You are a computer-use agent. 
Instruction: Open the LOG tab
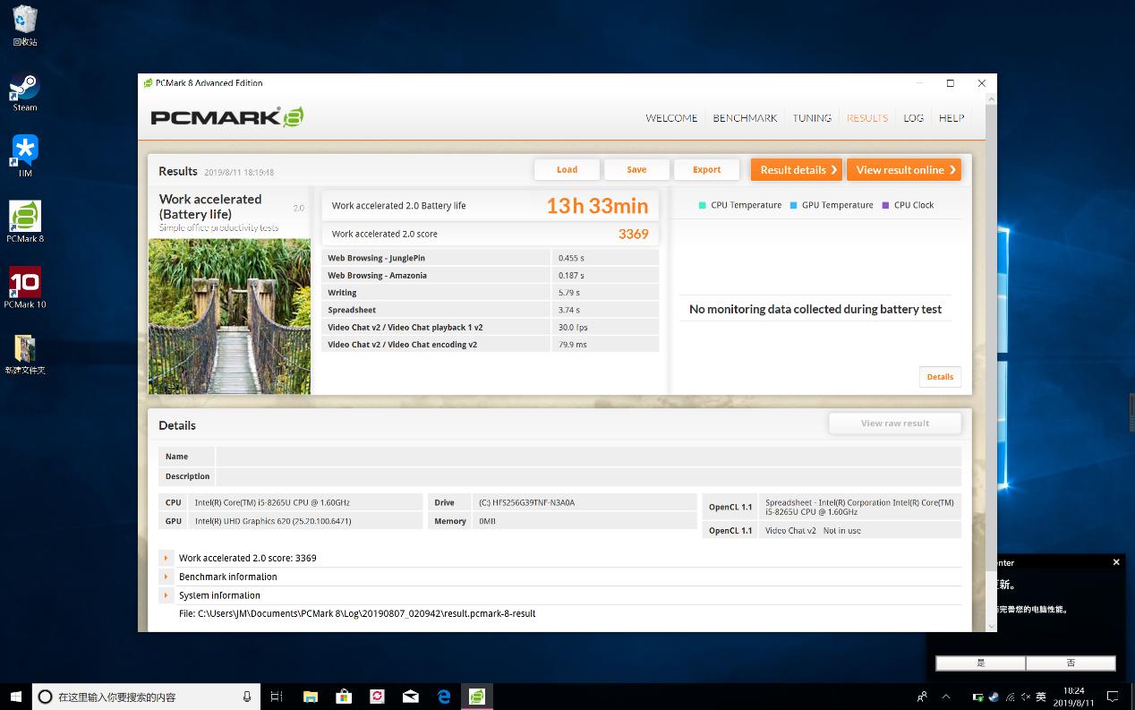(x=913, y=118)
